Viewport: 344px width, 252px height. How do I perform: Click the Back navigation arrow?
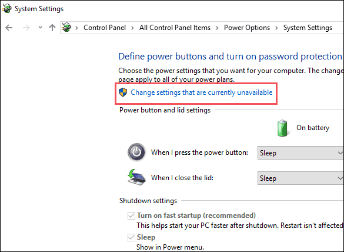(9, 28)
